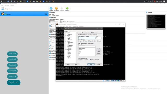Collapse the Window category tree node
This screenshot has width=167, height=94.
[x=65, y=41]
